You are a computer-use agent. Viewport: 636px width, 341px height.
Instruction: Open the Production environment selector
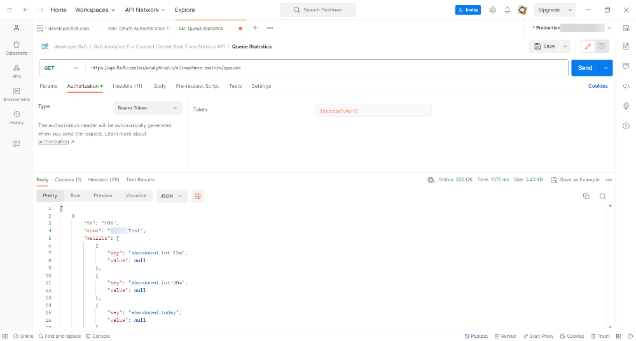point(572,28)
